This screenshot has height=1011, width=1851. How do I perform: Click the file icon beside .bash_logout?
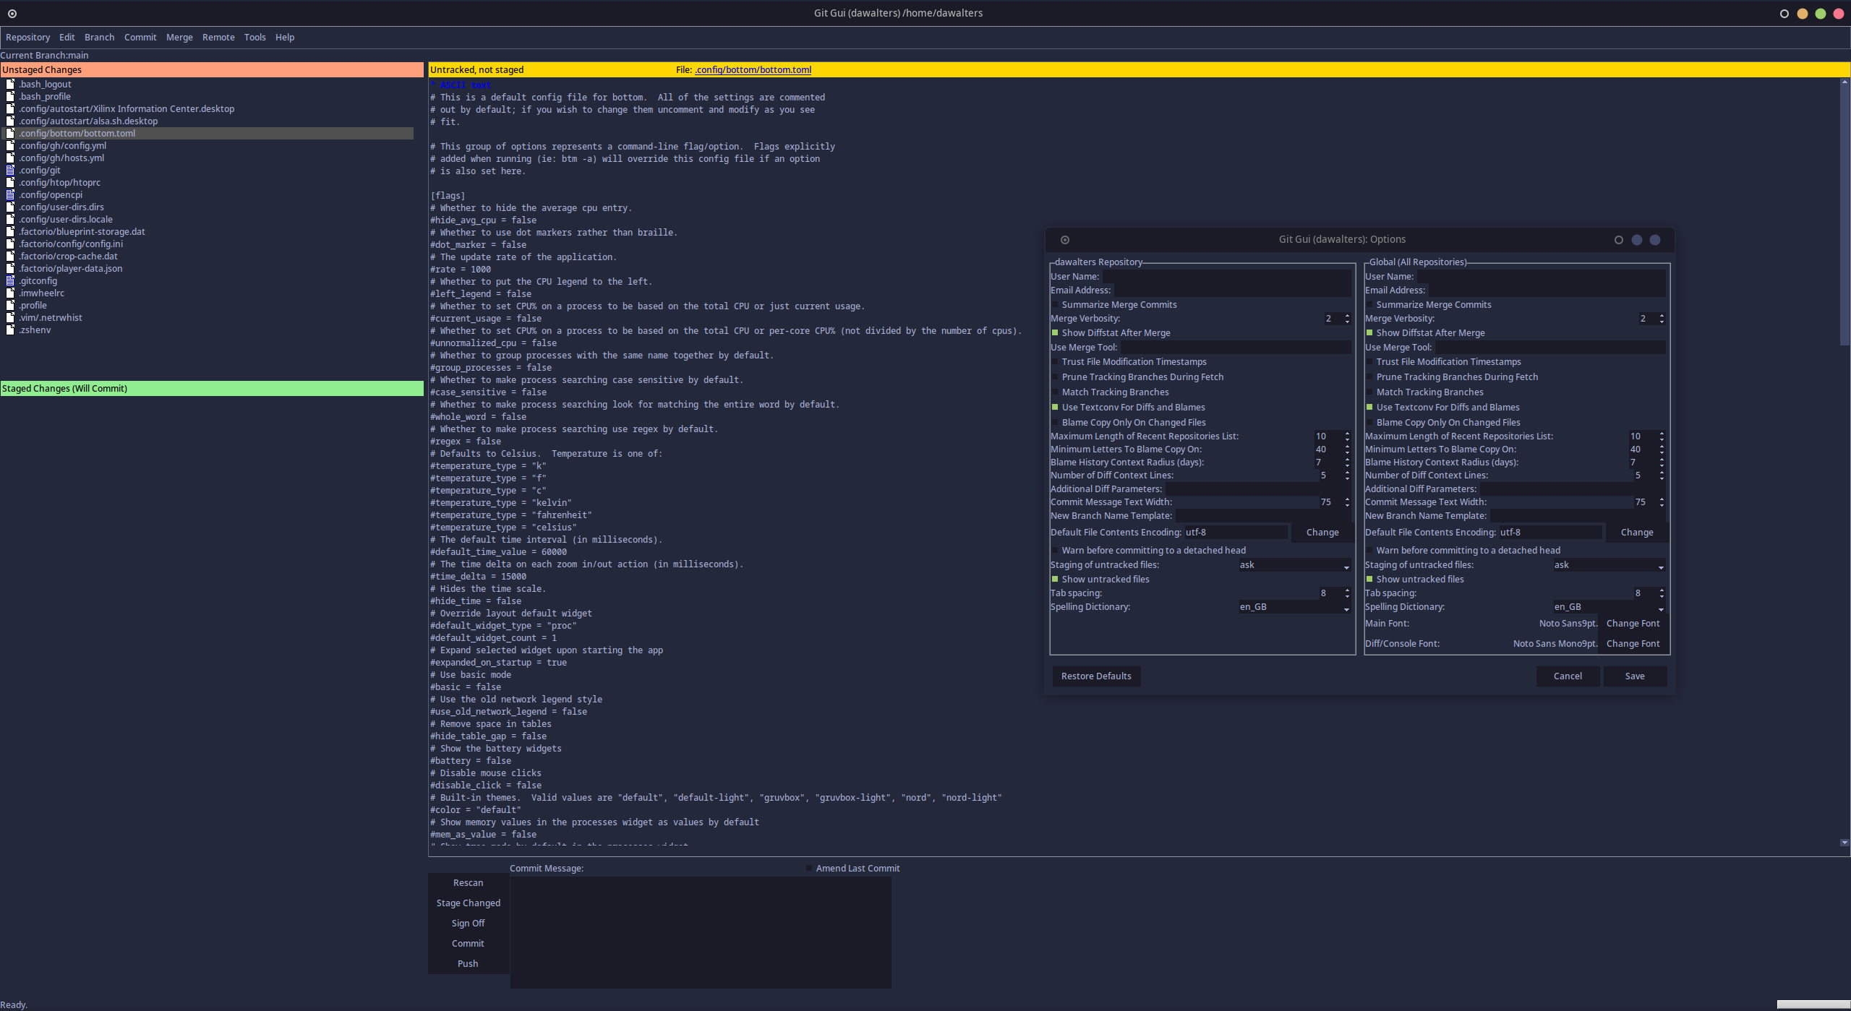pos(10,85)
